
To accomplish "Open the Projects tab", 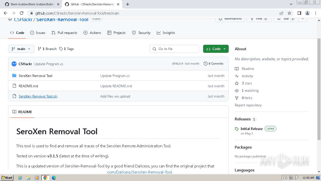I will pyautogui.click(x=116, y=33).
